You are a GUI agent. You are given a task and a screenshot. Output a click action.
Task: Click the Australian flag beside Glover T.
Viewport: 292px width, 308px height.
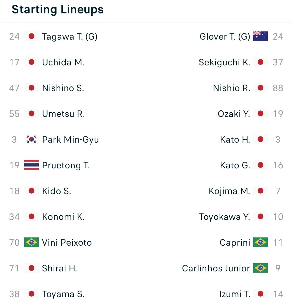point(260,36)
